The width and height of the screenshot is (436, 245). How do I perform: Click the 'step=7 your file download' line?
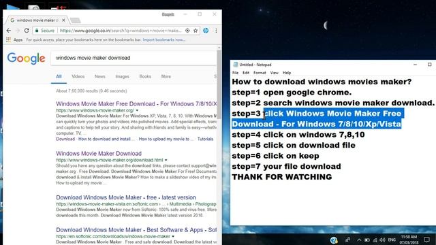click(286, 166)
